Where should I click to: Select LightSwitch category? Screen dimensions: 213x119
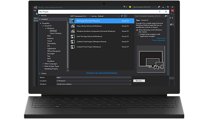[x=51, y=49]
